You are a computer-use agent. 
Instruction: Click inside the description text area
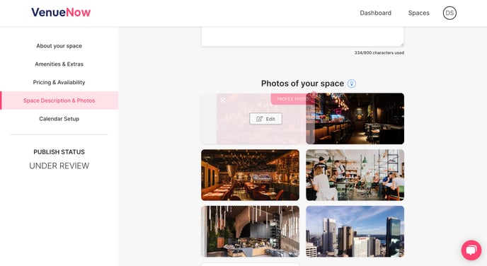[x=302, y=37]
